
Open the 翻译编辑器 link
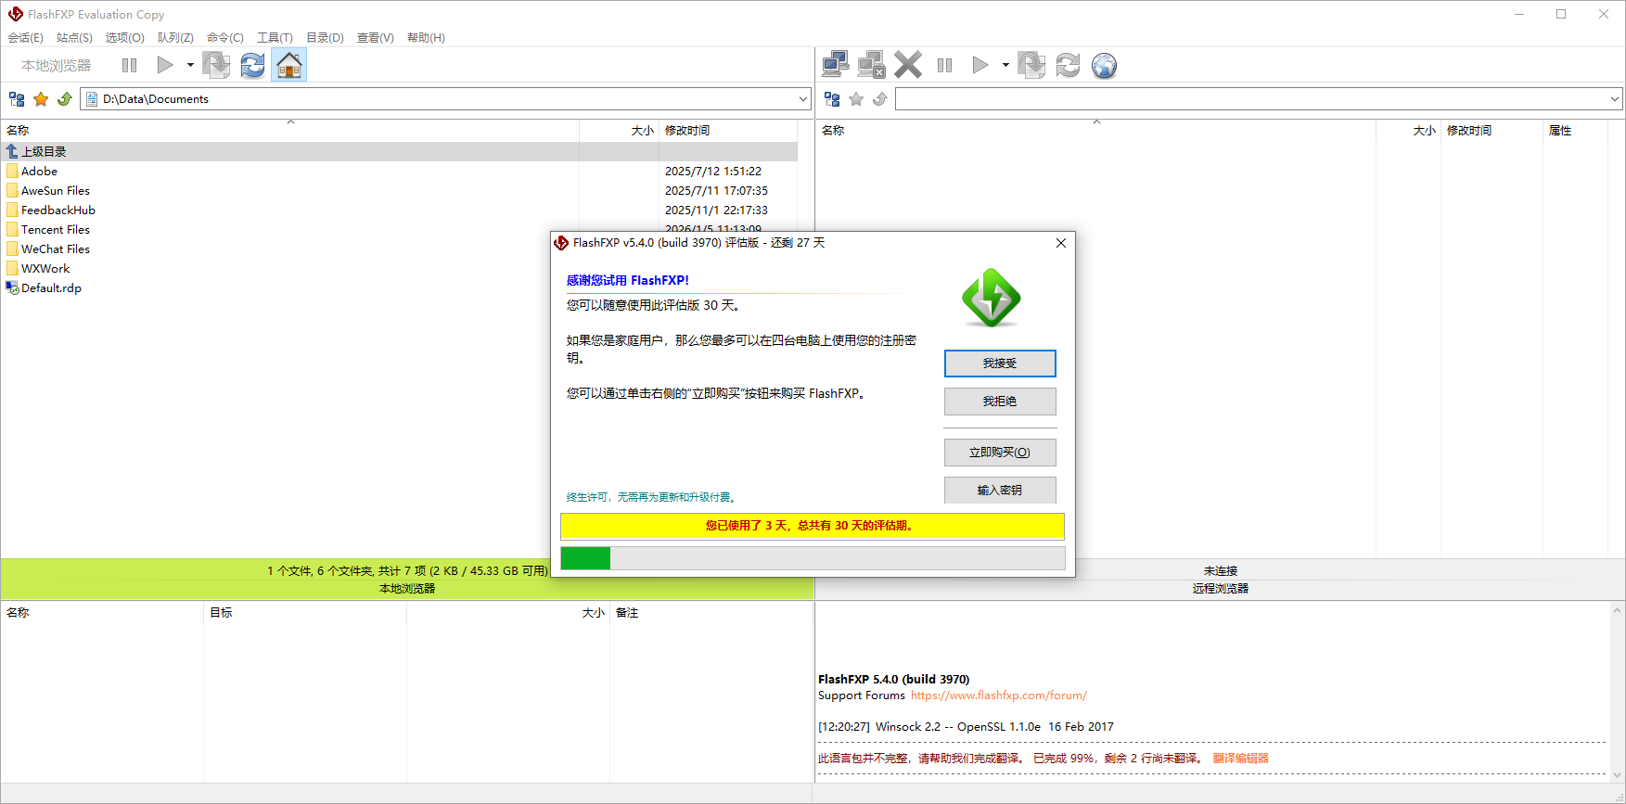pyautogui.click(x=1241, y=759)
